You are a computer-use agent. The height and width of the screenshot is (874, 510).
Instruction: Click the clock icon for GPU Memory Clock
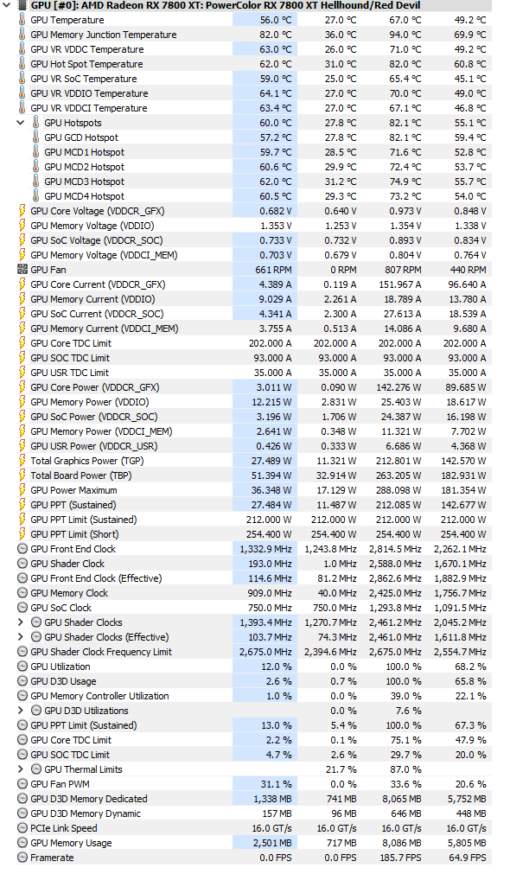[22, 593]
